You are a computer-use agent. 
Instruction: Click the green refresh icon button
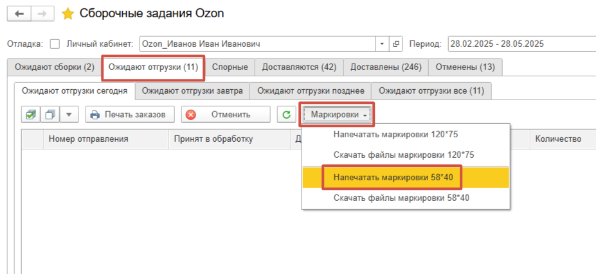click(x=286, y=115)
